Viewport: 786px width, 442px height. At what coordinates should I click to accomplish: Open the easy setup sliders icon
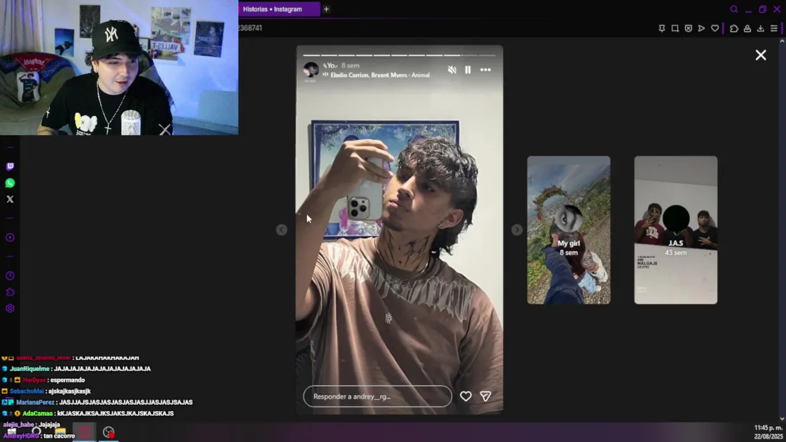click(x=774, y=28)
